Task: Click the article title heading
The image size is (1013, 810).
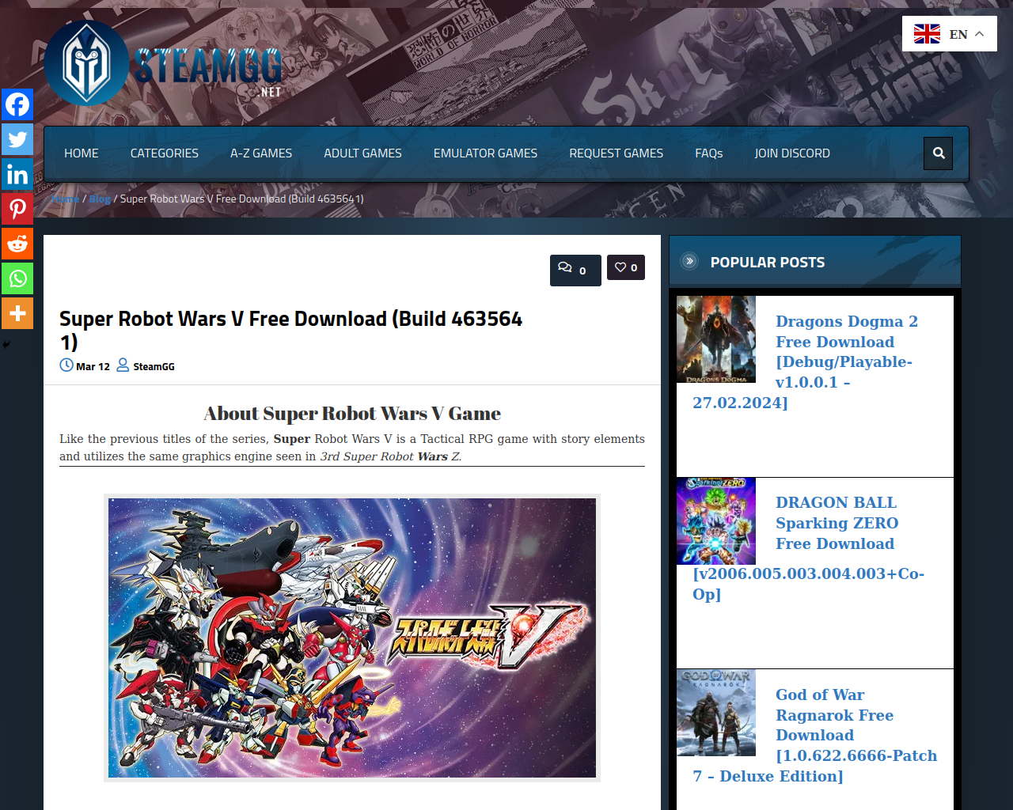Action: click(x=291, y=330)
